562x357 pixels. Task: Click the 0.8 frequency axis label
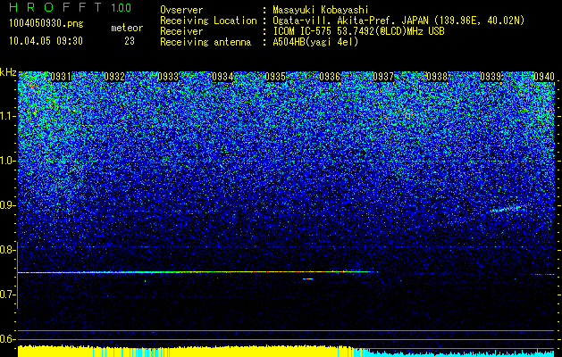[7, 250]
